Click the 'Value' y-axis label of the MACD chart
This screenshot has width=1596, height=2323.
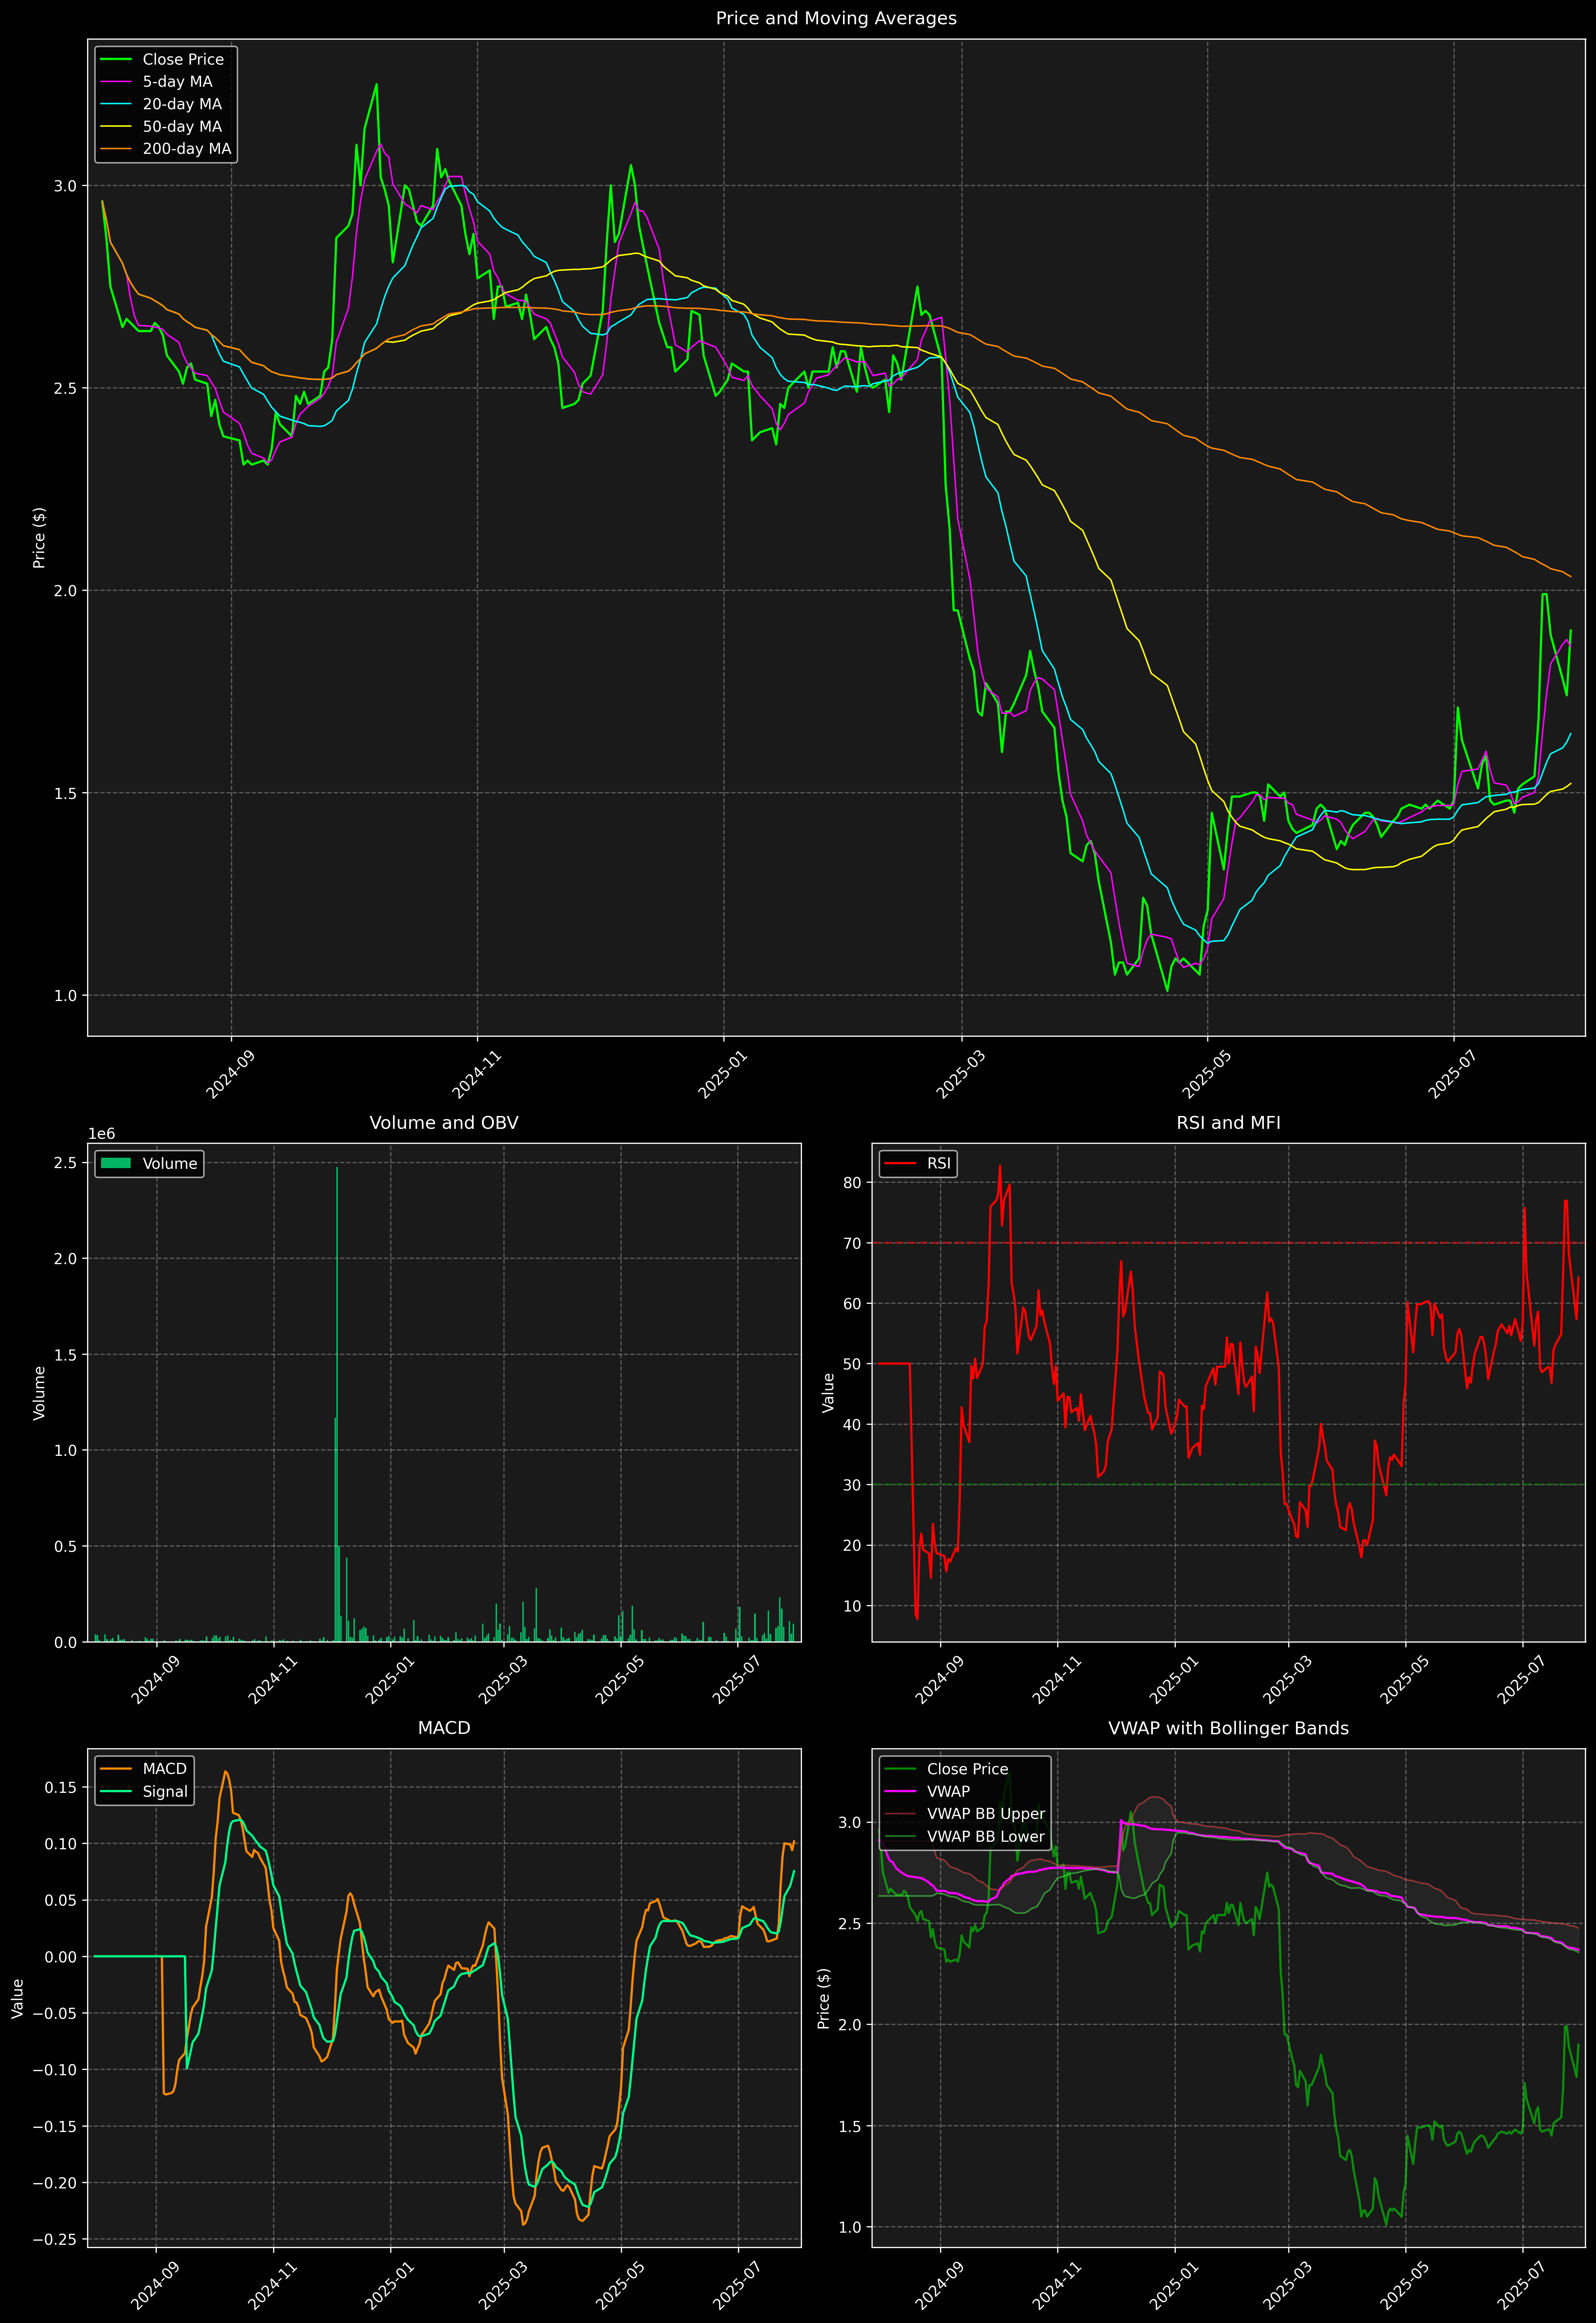pos(18,1998)
